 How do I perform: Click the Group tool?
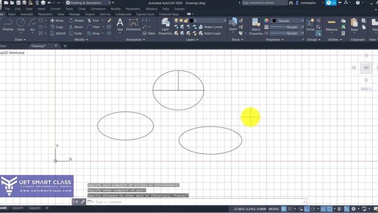tap(310, 25)
